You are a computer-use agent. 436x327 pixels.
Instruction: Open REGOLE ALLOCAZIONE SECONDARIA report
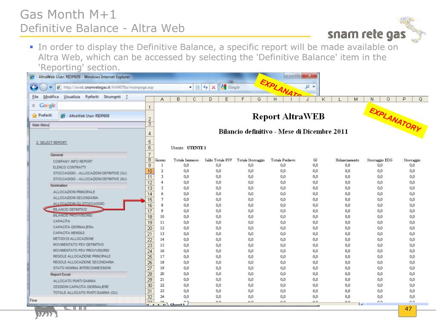83,262
